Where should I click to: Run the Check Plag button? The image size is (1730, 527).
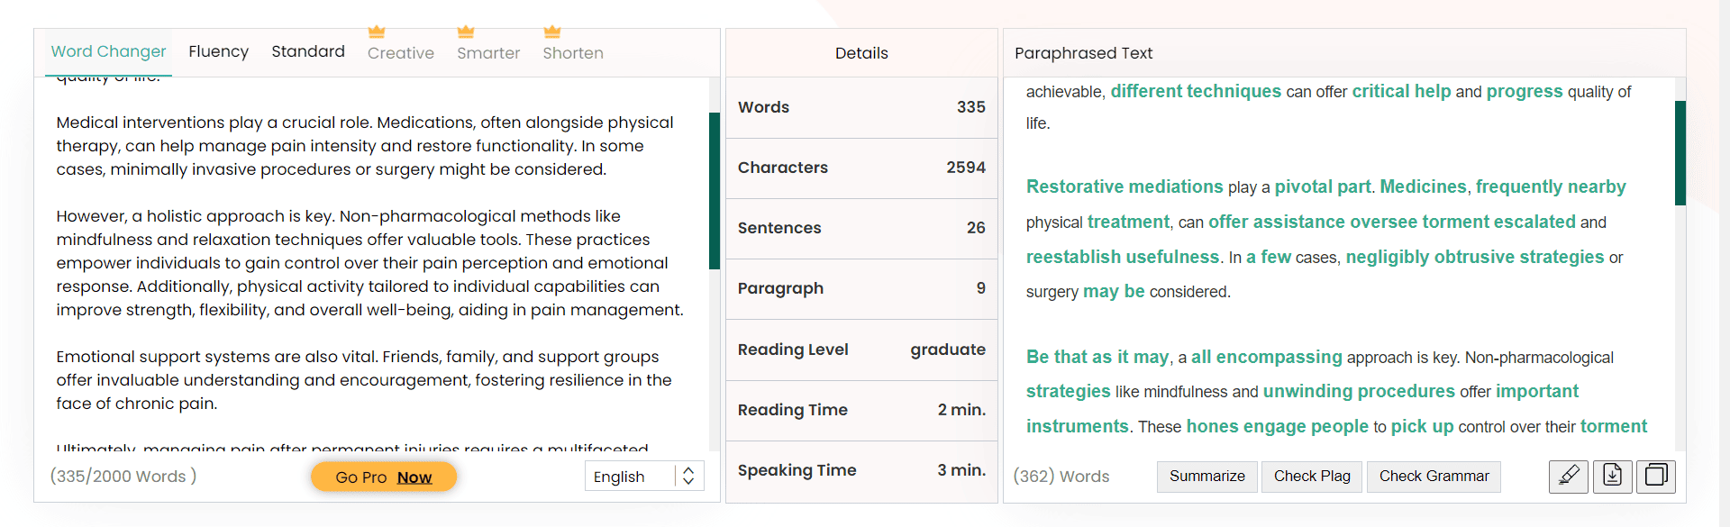click(1312, 476)
